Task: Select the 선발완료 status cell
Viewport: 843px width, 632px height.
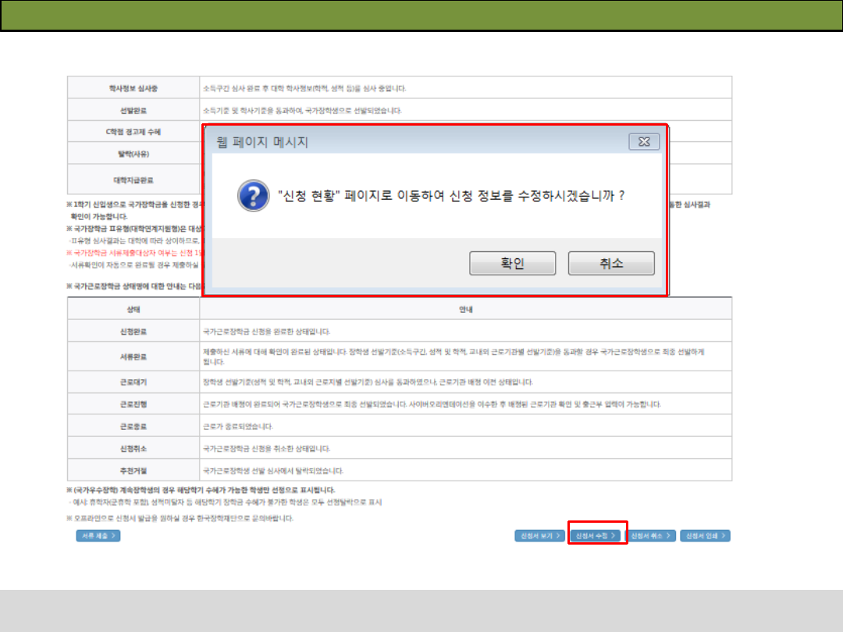Action: pyautogui.click(x=133, y=109)
